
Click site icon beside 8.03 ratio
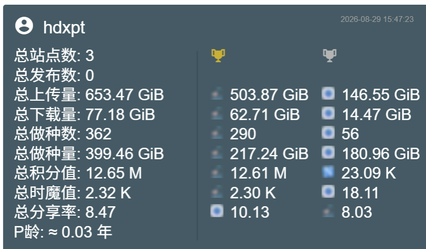(x=328, y=211)
